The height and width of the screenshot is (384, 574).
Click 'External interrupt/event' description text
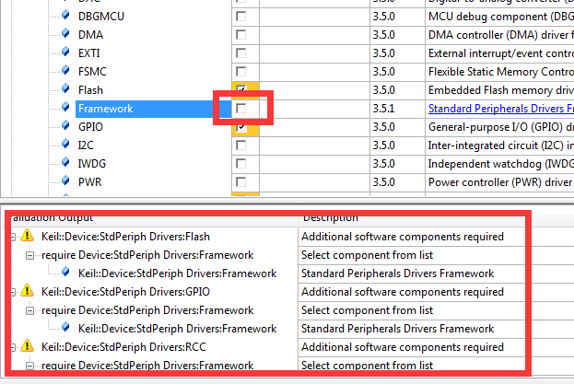(501, 53)
